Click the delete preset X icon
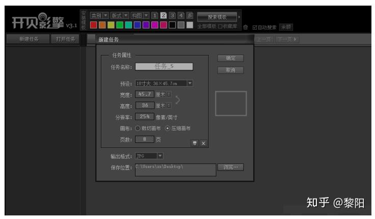375x219 pixels. (x=203, y=143)
